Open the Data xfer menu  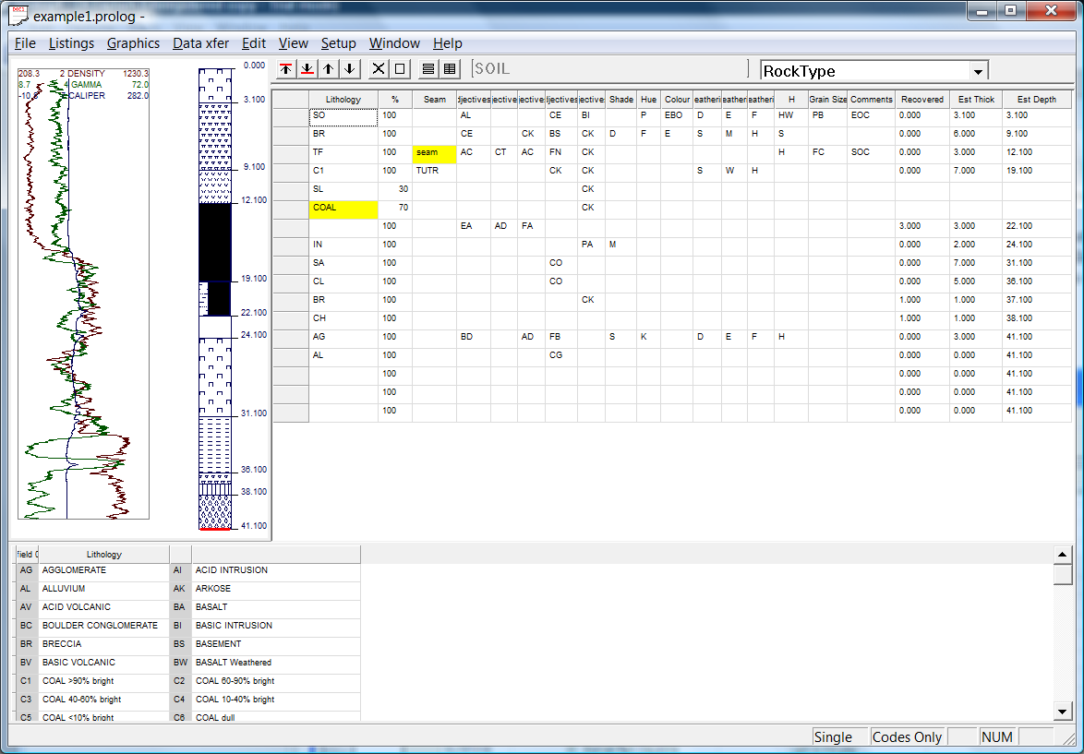(x=200, y=43)
